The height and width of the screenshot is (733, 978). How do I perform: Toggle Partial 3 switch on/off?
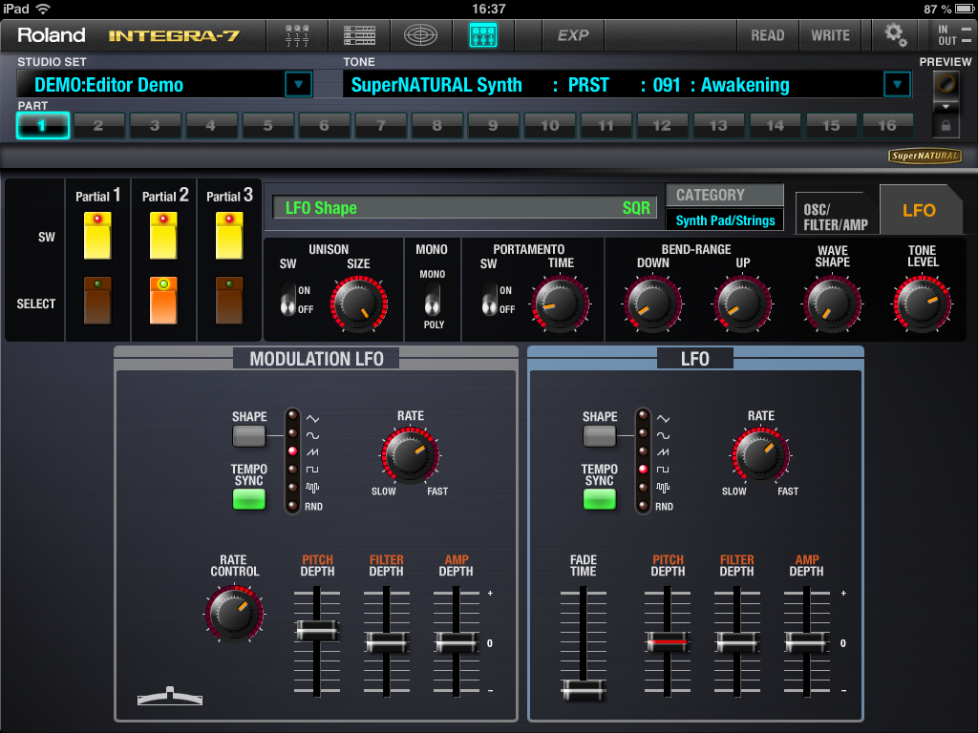[229, 236]
